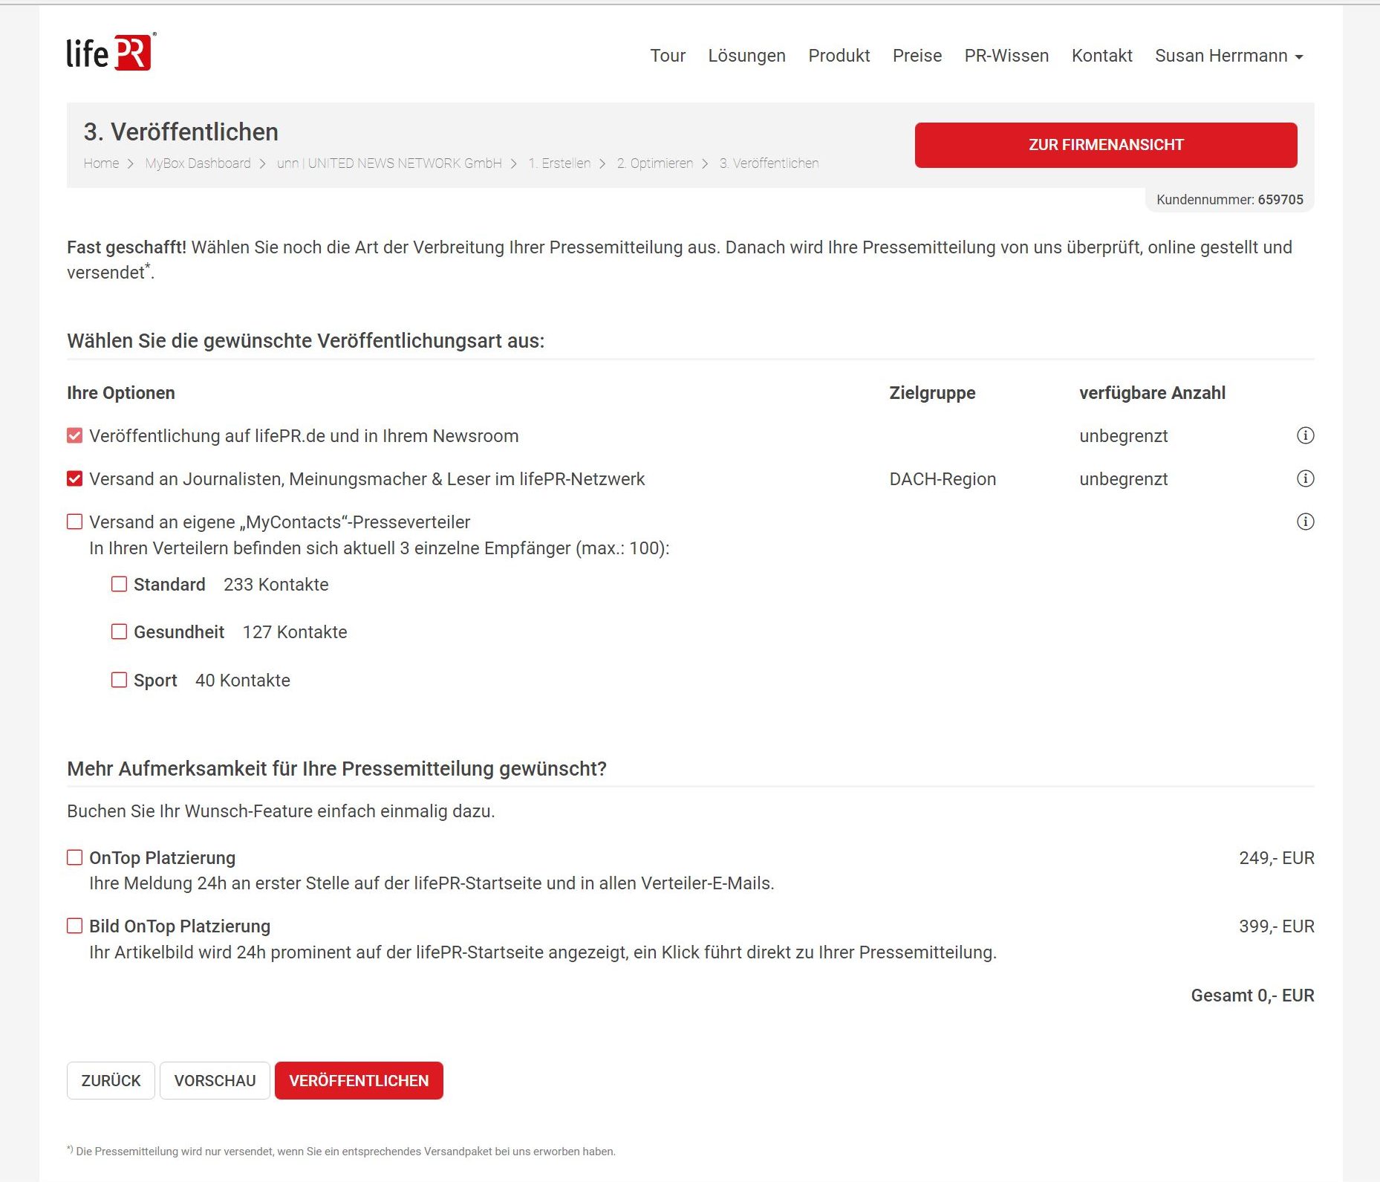This screenshot has width=1380, height=1182.
Task: Click the VORSCHAU button
Action: click(x=215, y=1081)
